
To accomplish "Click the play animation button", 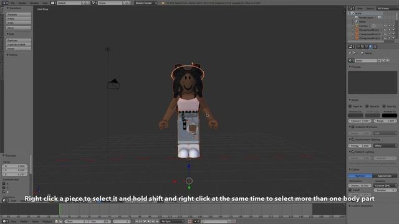I will 149,222.
